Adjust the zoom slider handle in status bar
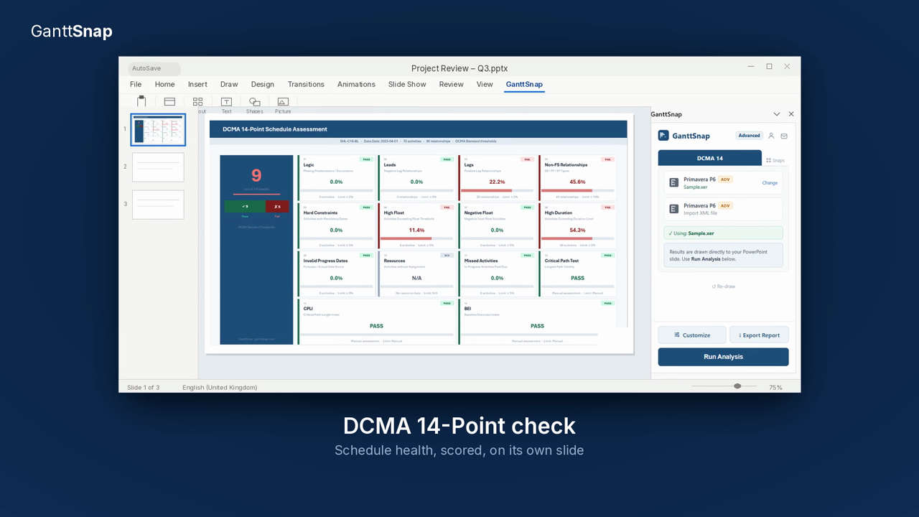 737,386
